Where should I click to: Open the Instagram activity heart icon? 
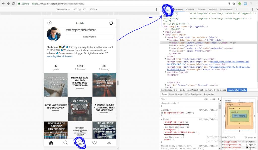(94, 142)
